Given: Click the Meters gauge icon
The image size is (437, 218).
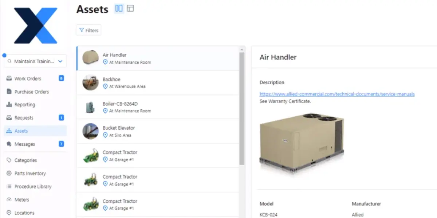Looking at the screenshot, I should (x=9, y=200).
